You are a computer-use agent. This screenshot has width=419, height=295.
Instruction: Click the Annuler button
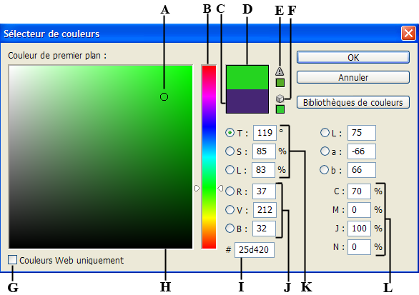pyautogui.click(x=353, y=77)
